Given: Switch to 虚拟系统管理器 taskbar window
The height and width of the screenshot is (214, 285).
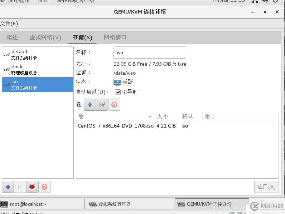Looking at the screenshot, I should click(129, 204).
